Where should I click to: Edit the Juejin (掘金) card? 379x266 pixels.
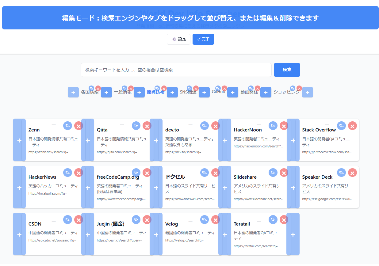point(136,219)
